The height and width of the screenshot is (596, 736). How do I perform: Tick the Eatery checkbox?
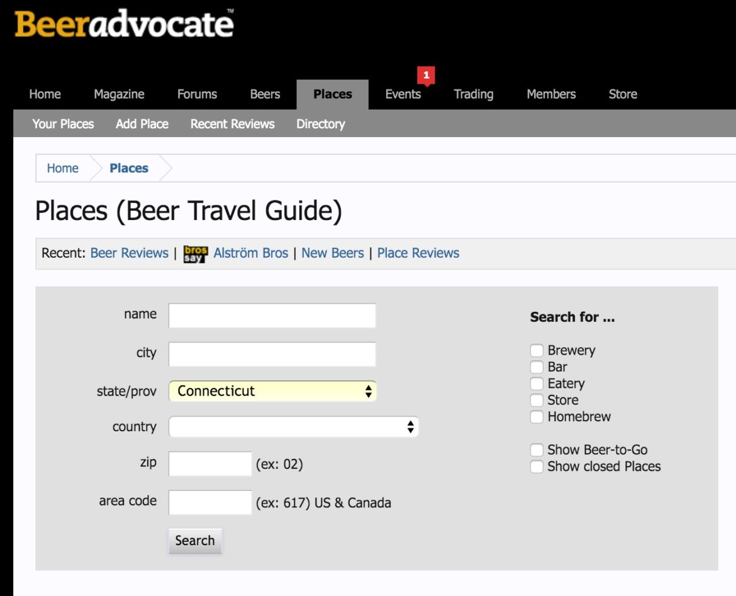[x=537, y=384]
